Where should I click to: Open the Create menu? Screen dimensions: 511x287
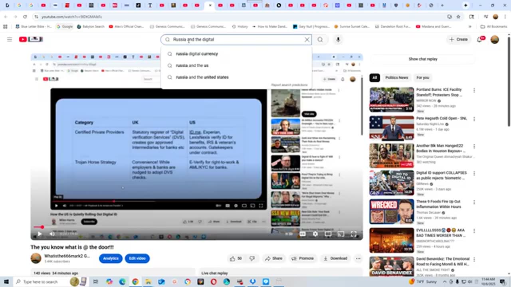point(458,39)
